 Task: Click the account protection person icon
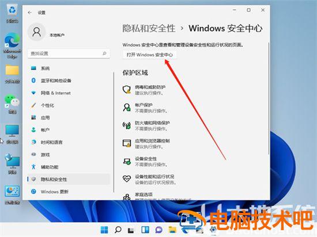point(127,108)
